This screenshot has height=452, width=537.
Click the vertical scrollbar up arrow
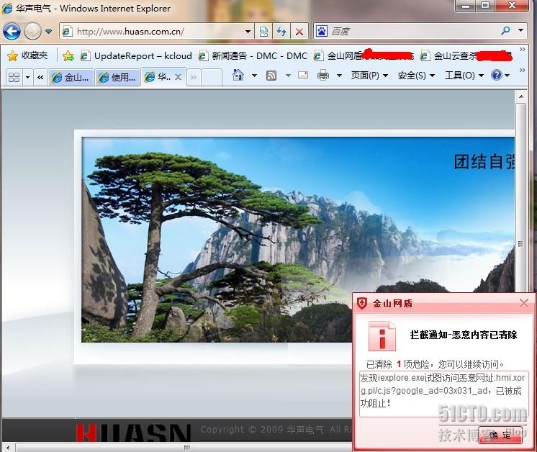coord(521,96)
